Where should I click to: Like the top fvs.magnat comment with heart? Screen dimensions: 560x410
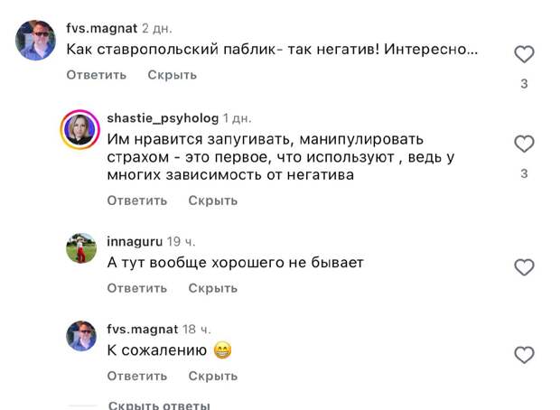click(x=524, y=55)
